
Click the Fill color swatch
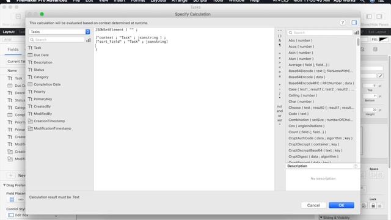point(383,39)
